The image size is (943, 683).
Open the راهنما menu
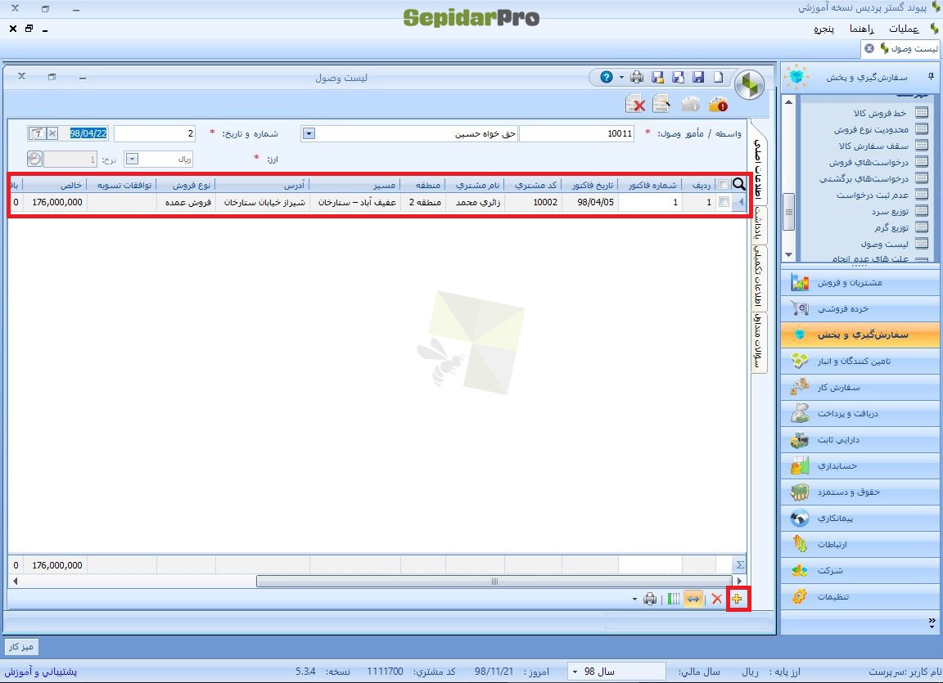(861, 29)
